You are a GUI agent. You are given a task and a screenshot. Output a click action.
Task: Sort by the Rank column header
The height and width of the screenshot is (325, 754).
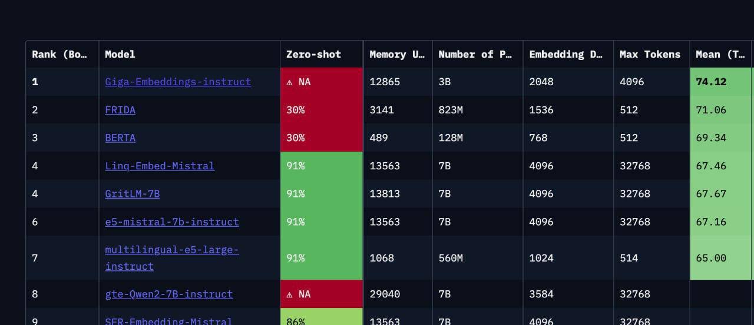[x=59, y=54]
